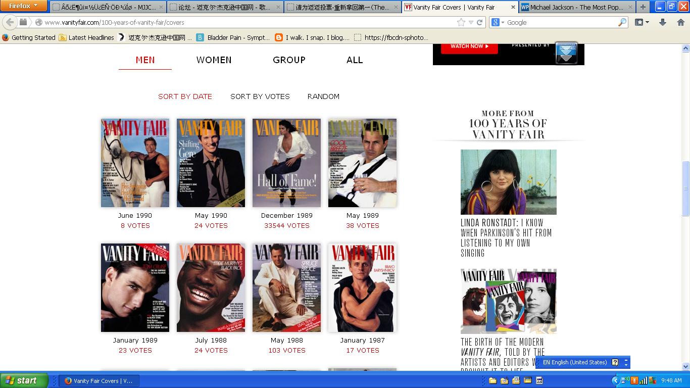This screenshot has width=690, height=388.
Task: Select the ALL covers category
Action: coord(355,60)
